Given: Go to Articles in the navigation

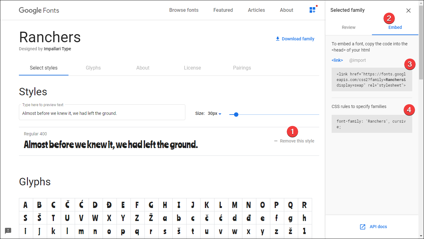Looking at the screenshot, I should pyautogui.click(x=256, y=10).
